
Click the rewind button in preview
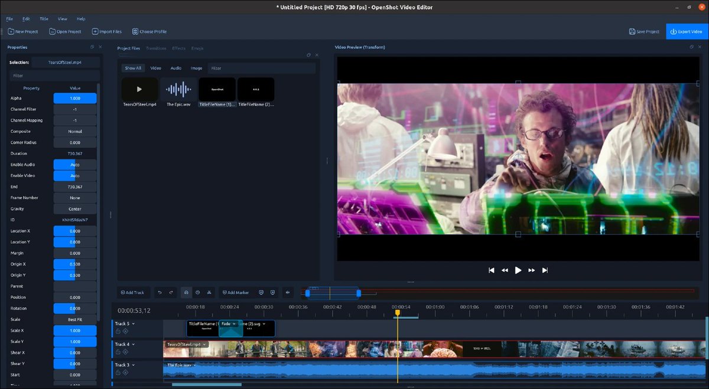pos(505,270)
